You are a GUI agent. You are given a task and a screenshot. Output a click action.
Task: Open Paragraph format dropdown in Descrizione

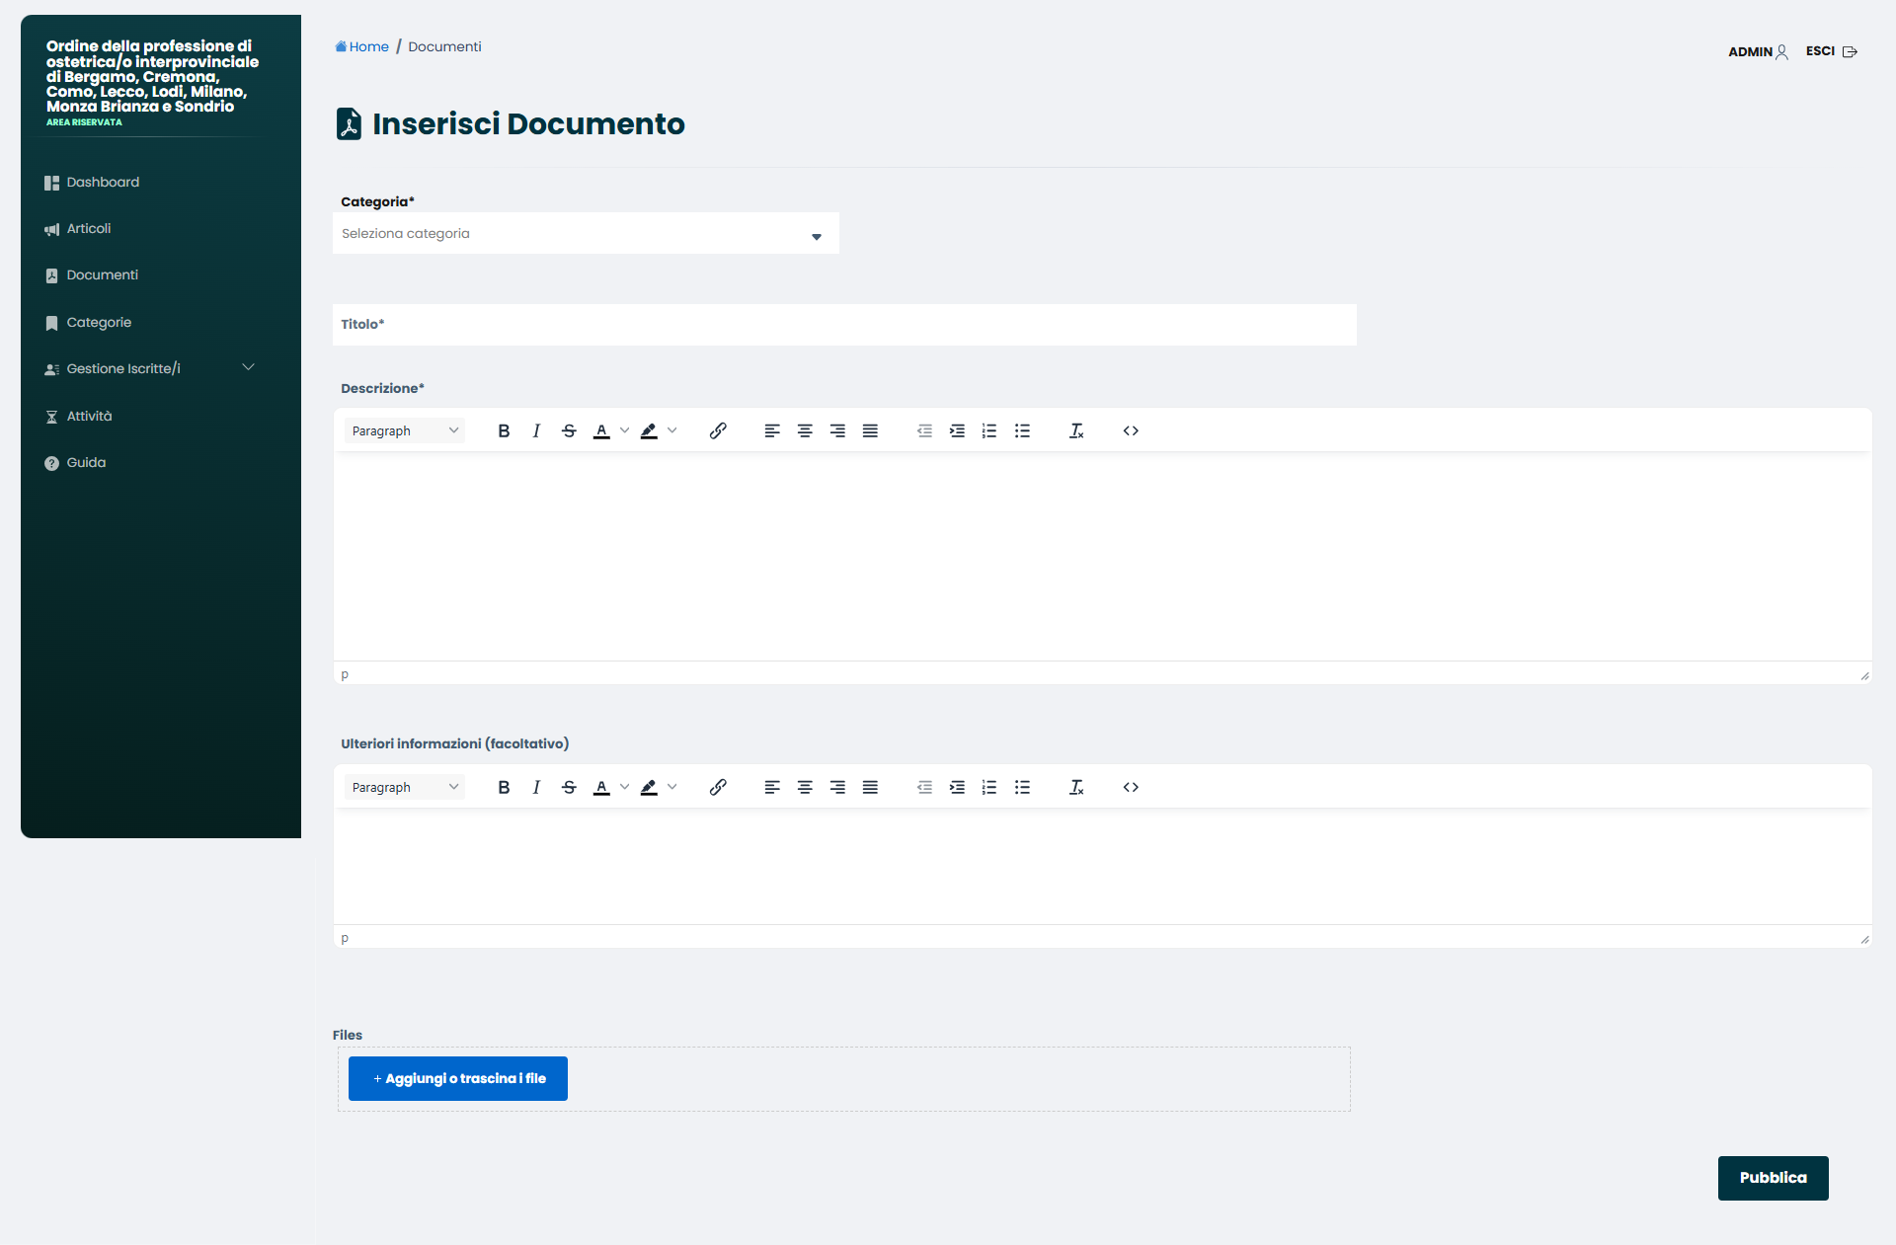coord(405,430)
